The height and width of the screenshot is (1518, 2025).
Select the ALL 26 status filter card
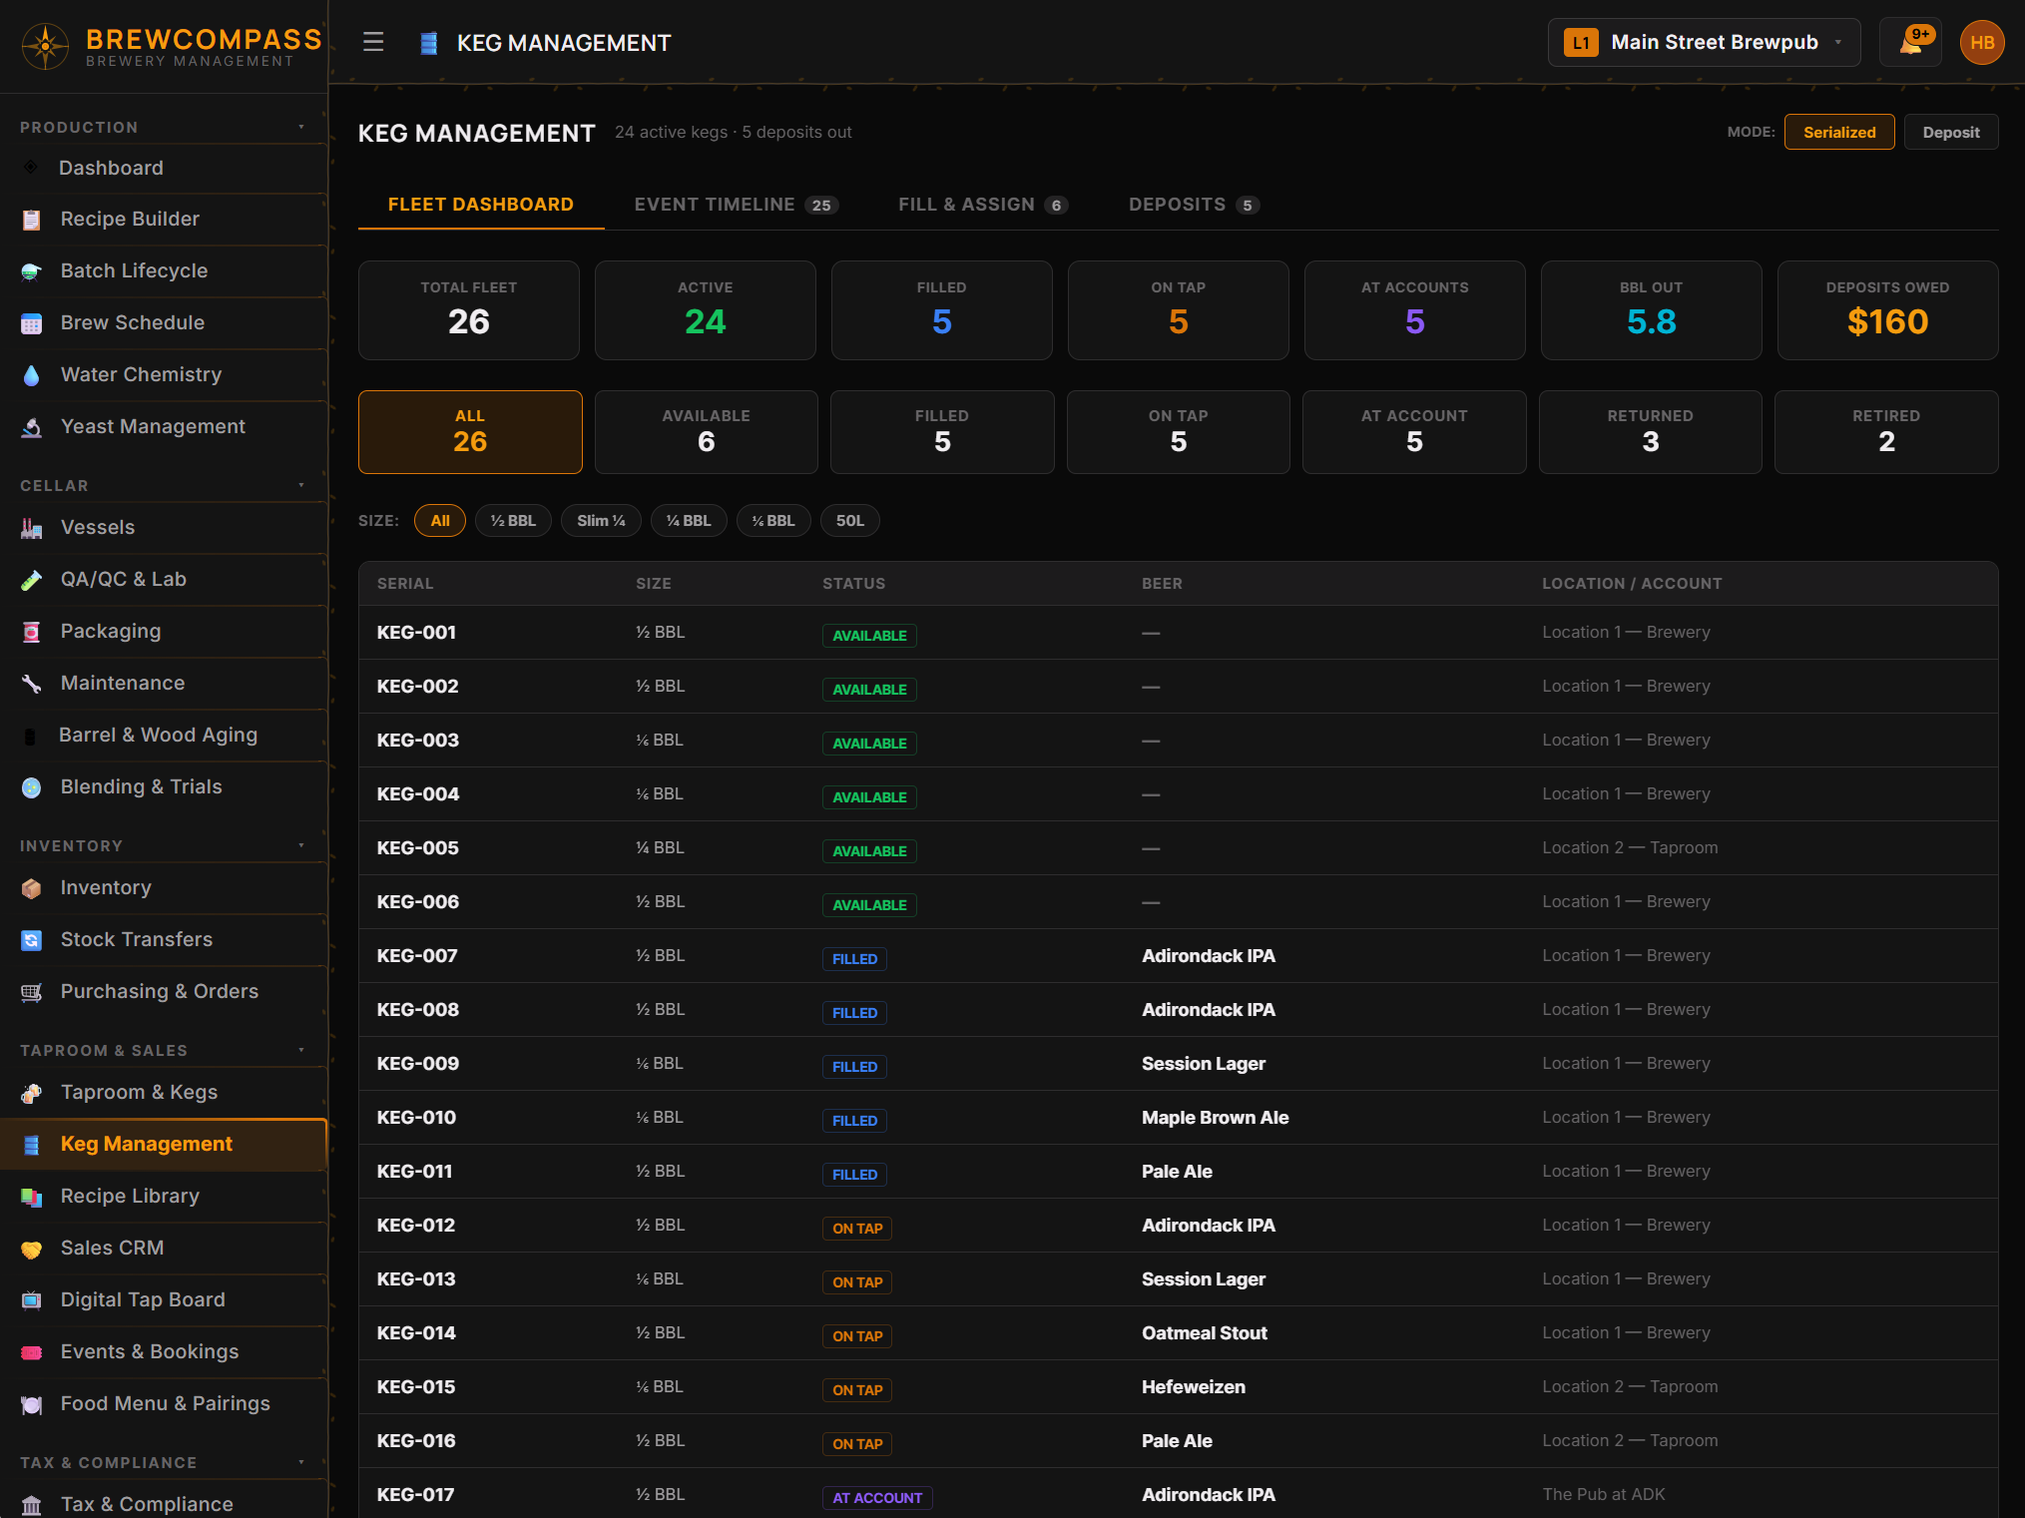point(470,431)
